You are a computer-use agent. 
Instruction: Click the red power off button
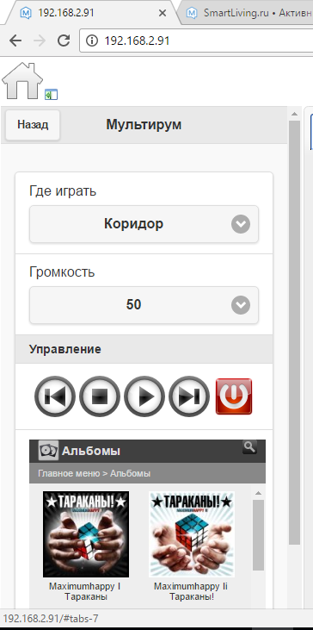point(234,396)
